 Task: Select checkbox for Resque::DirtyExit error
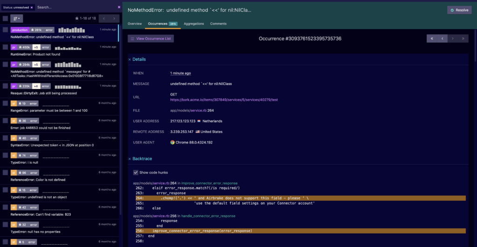tap(5, 86)
